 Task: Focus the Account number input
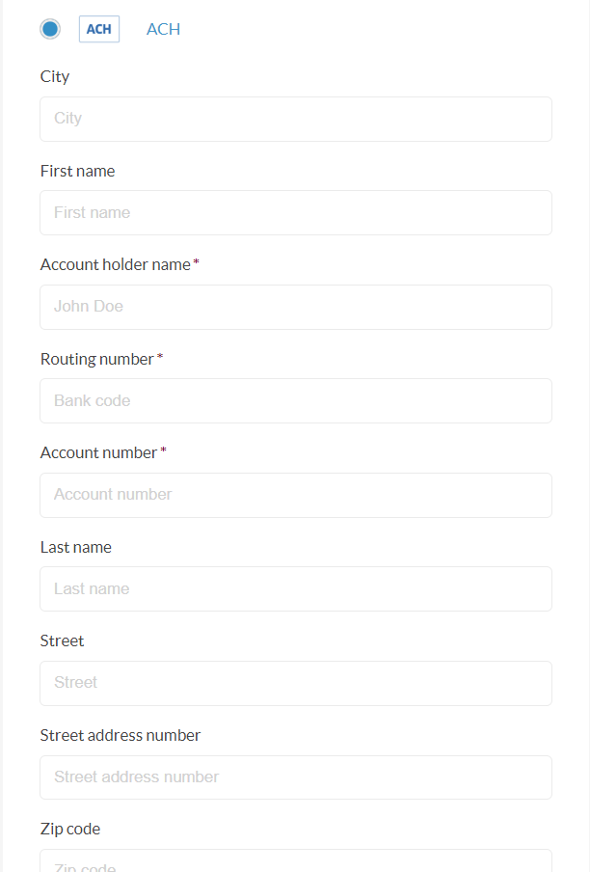click(x=295, y=495)
